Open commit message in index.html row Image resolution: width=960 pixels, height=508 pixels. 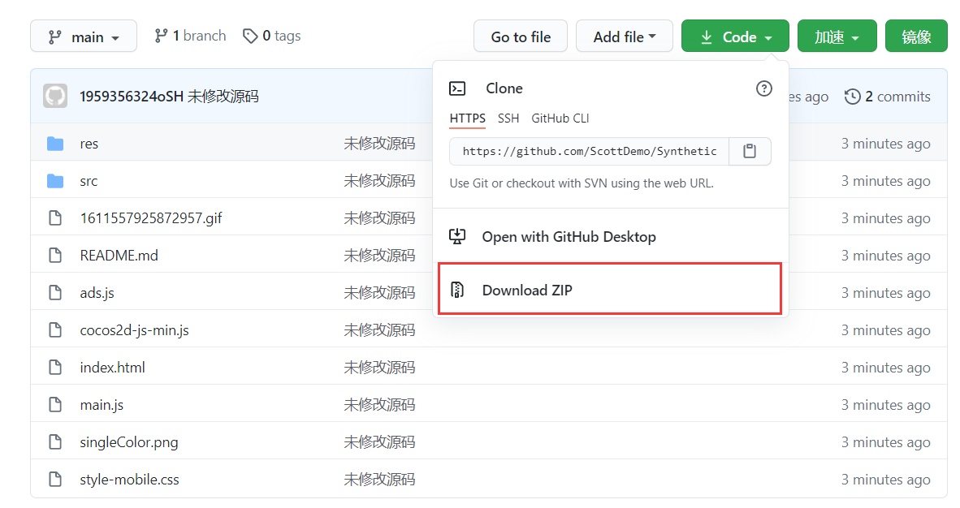pyautogui.click(x=379, y=368)
